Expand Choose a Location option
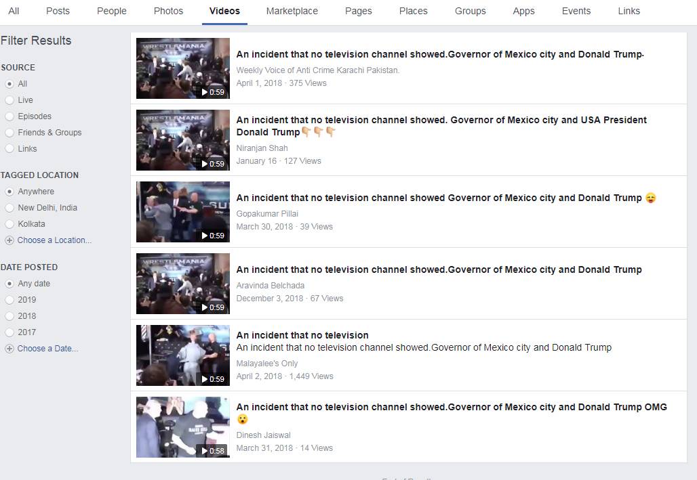Viewport: 697px width, 480px height. click(x=54, y=240)
